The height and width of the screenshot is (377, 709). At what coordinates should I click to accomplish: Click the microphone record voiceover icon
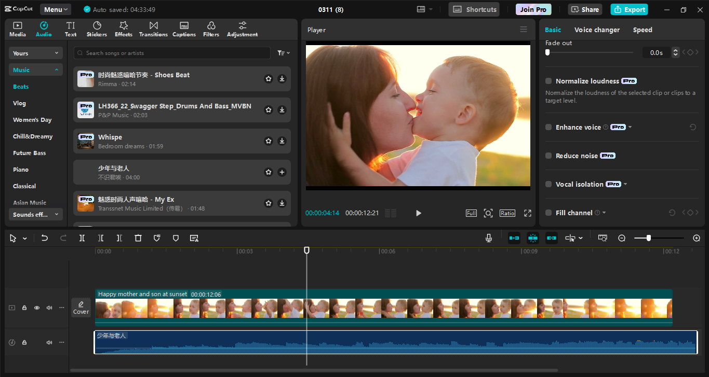tap(489, 238)
